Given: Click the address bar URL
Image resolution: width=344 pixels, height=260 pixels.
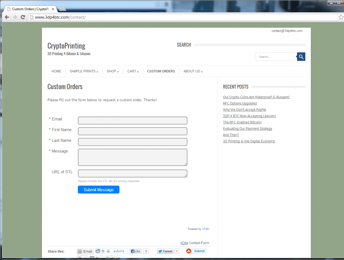Looking at the screenshot, I should [60, 17].
